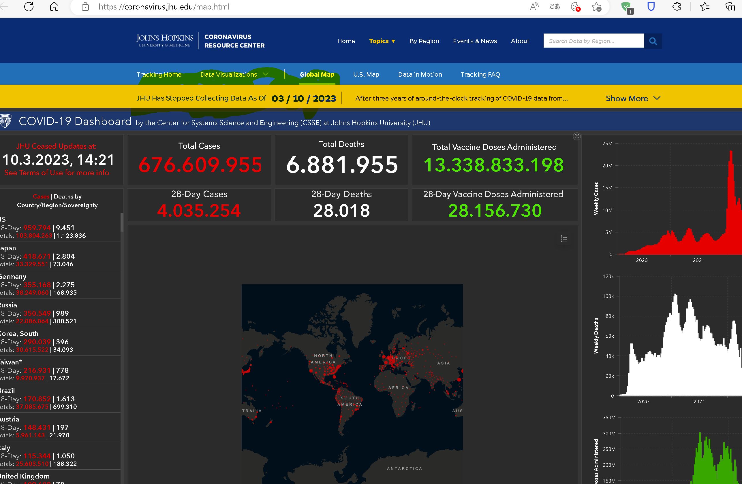
Task: Select Brazil in the country list
Action: click(x=60, y=398)
